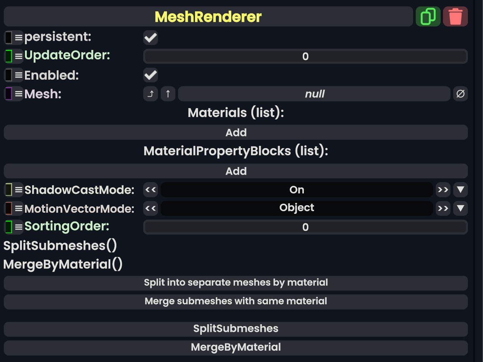Click the SortingOrder value field
Viewport: 483px width, 362px height.
[305, 227]
